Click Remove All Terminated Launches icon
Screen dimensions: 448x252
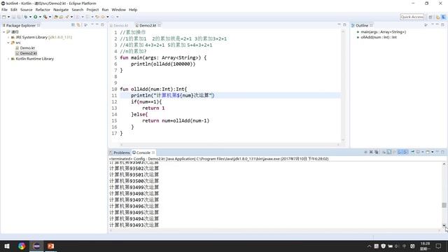pyautogui.click(x=377, y=152)
